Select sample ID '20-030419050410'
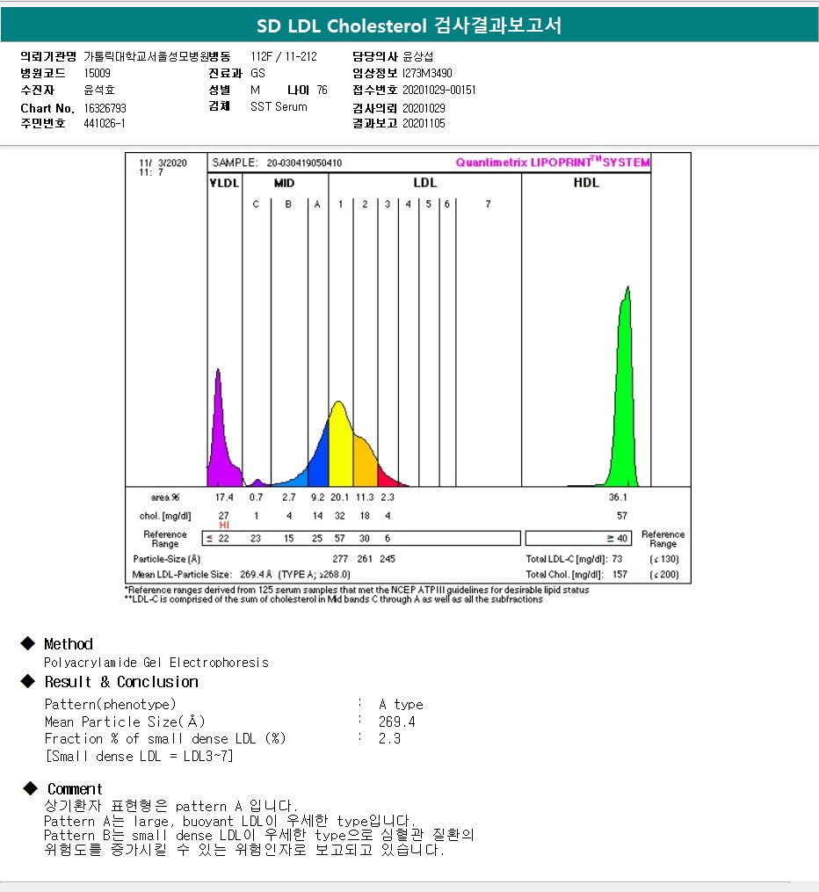The height and width of the screenshot is (892, 819). click(304, 163)
